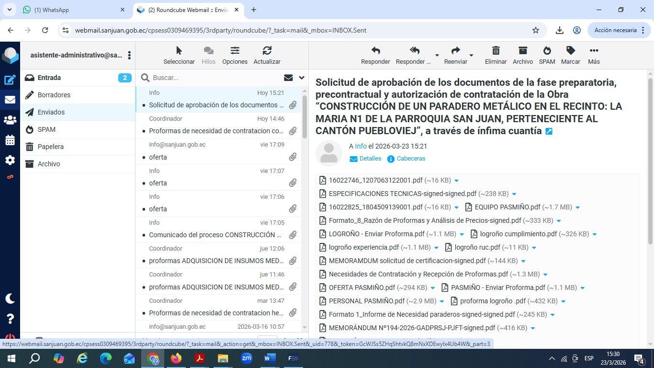Open Word from the Windows taskbar
This screenshot has width=654, height=368.
pyautogui.click(x=270, y=358)
